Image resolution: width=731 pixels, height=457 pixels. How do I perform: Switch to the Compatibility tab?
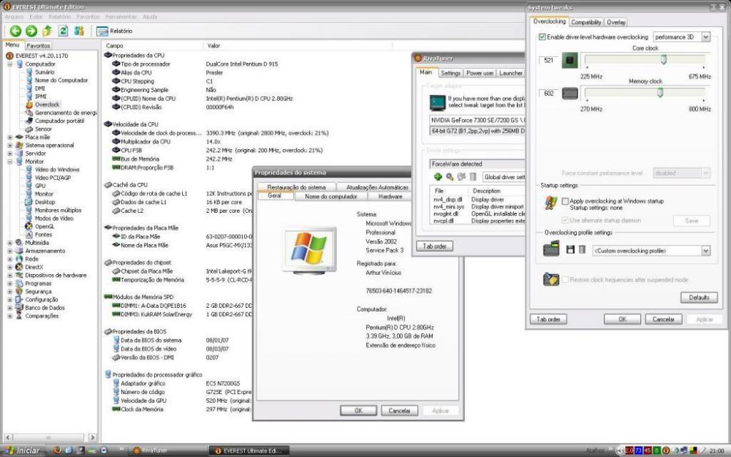coord(586,23)
